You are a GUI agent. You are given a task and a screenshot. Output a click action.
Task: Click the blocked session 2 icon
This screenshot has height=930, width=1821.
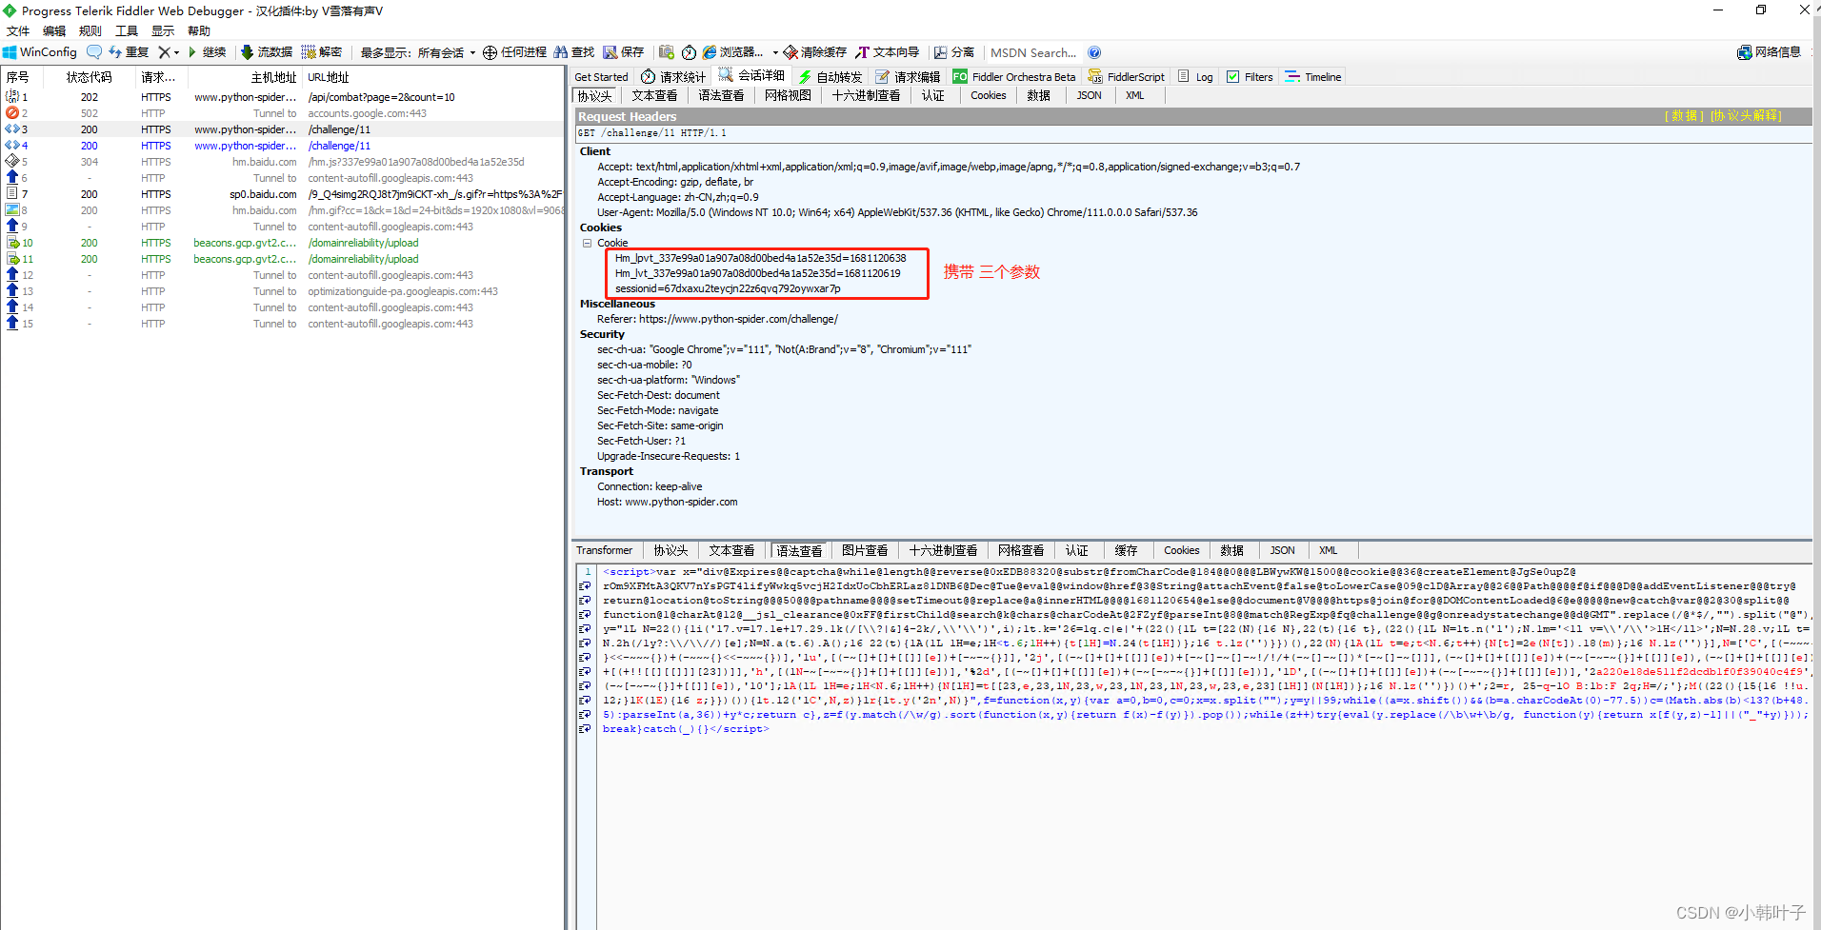pos(12,113)
